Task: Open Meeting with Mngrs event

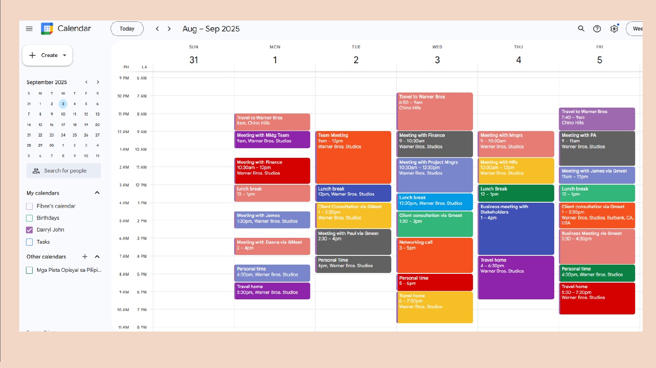Action: click(x=516, y=144)
